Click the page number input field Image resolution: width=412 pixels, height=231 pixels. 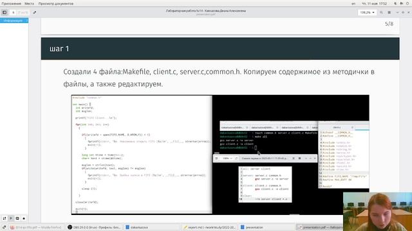coord(14,12)
